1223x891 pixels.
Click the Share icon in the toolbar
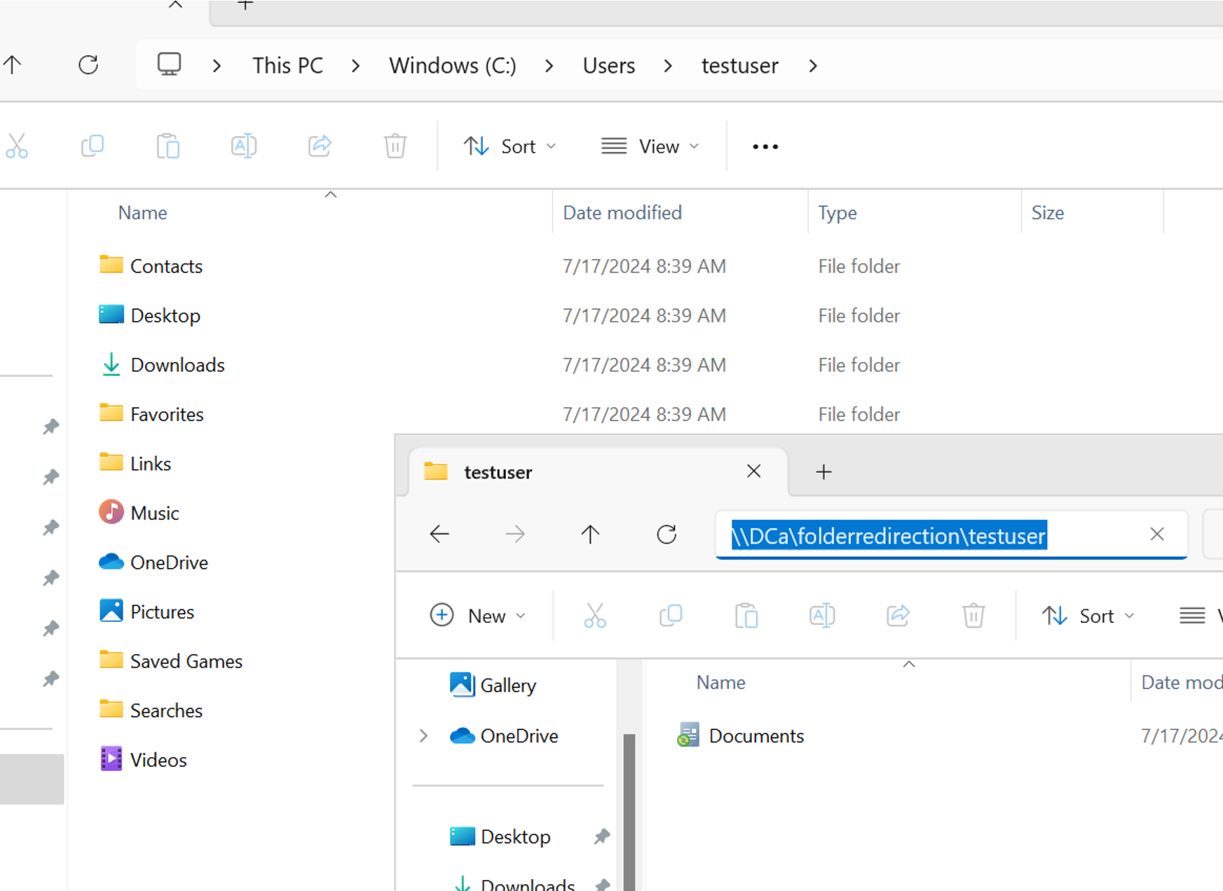[319, 146]
